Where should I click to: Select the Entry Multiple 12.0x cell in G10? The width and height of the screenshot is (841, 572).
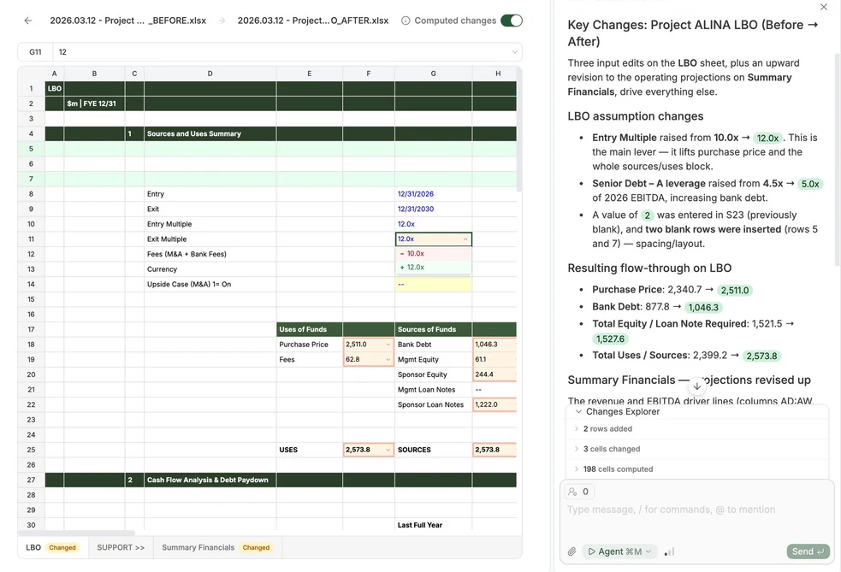coord(434,224)
